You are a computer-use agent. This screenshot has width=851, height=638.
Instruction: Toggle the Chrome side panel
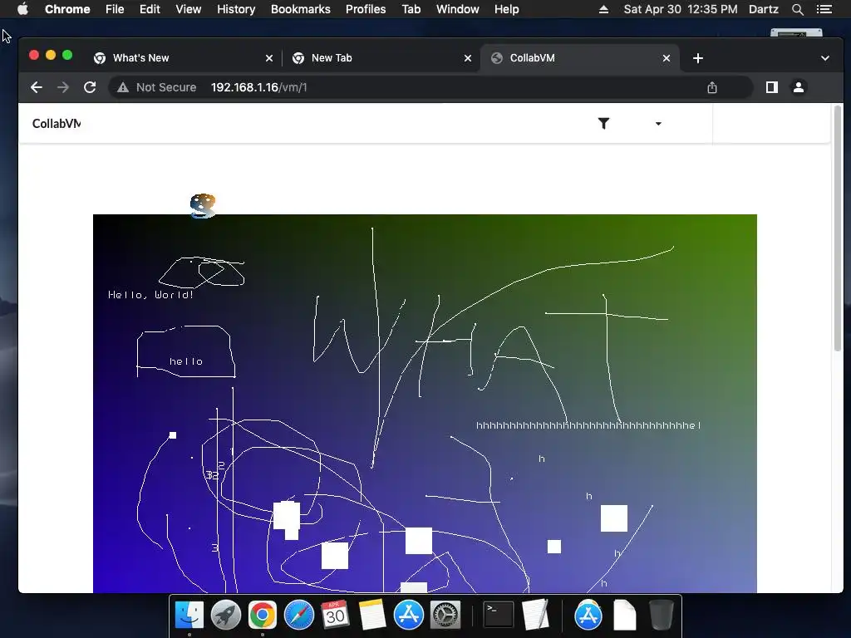(772, 87)
